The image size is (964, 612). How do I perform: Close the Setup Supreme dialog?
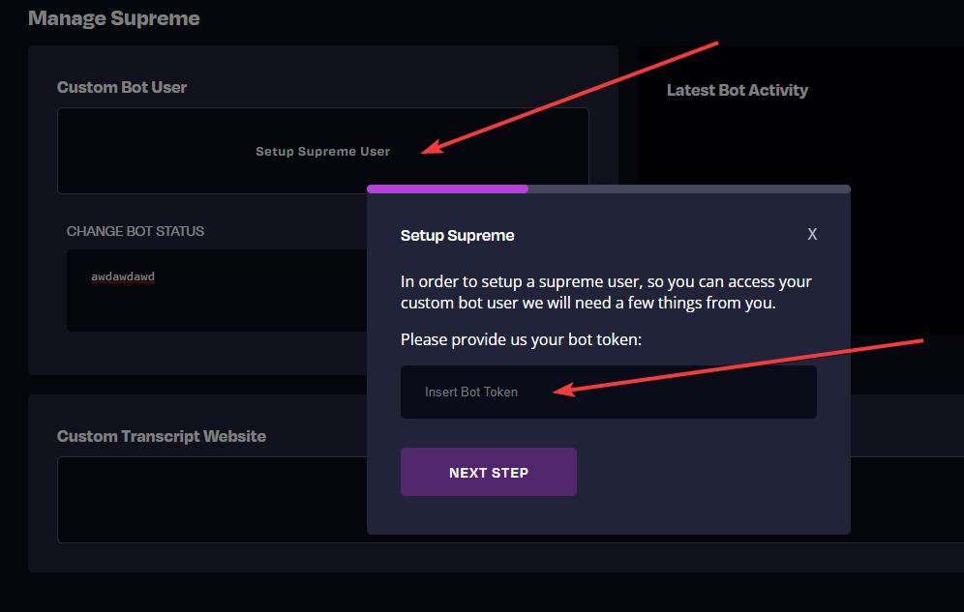pyautogui.click(x=812, y=234)
